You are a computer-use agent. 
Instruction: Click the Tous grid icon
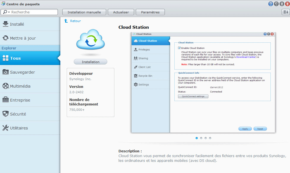pos(6,58)
